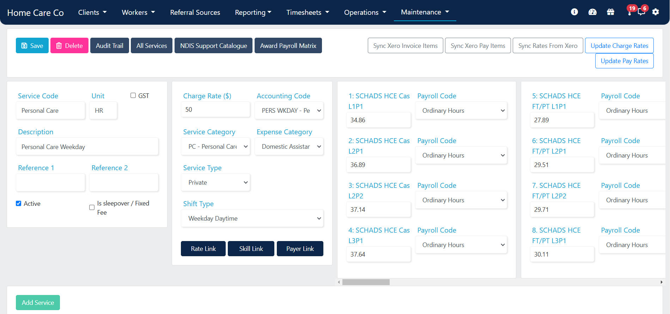This screenshot has width=670, height=314.
Task: Click the Home Care Co logo link
Action: (35, 13)
